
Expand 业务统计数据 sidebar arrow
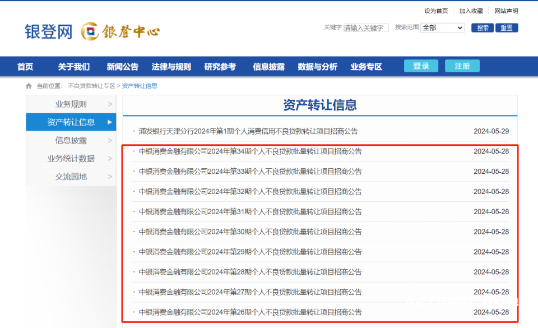click(x=110, y=159)
